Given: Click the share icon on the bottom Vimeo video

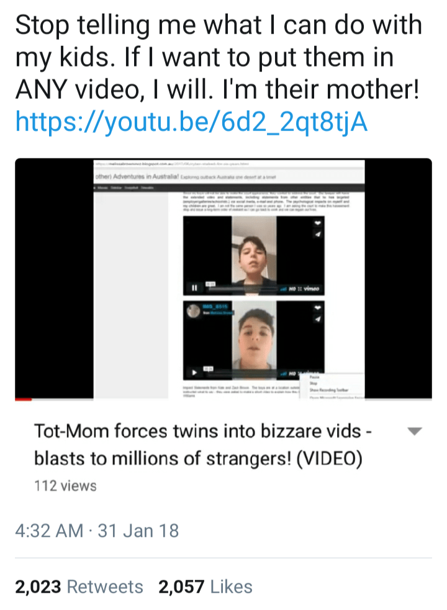Looking at the screenshot, I should pyautogui.click(x=318, y=319).
